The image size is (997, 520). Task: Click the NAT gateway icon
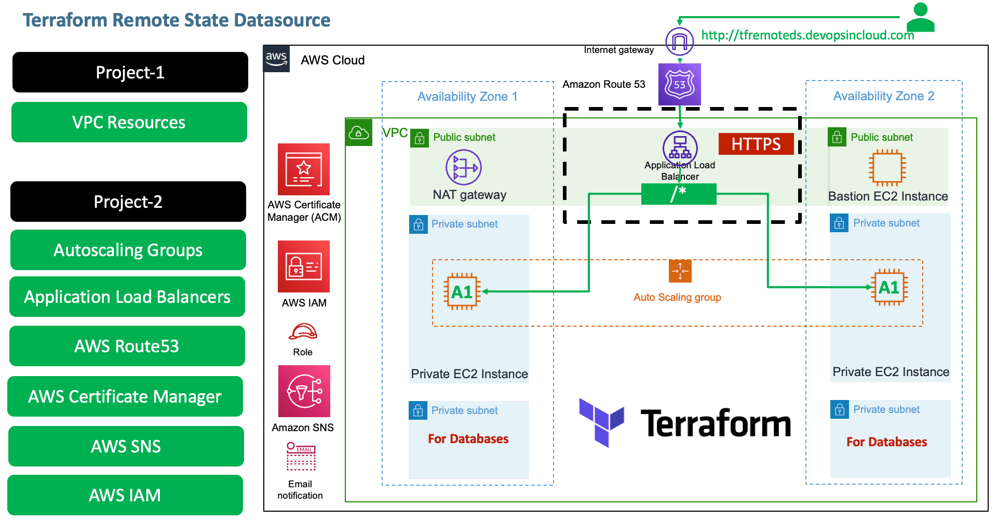[464, 167]
